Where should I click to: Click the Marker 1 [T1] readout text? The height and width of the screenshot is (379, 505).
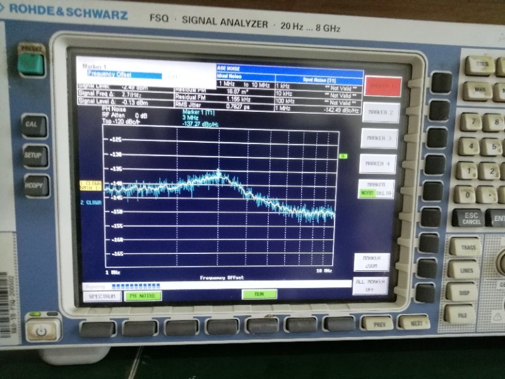(198, 112)
